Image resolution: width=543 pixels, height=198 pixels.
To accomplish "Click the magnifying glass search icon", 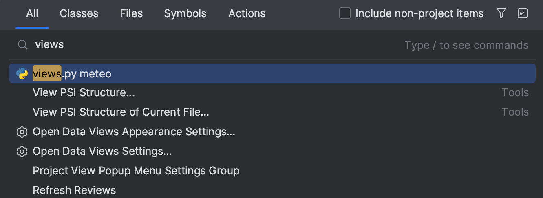I will pyautogui.click(x=22, y=45).
